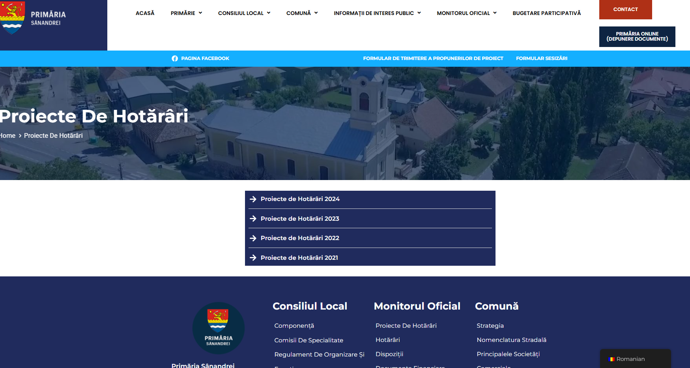This screenshot has width=690, height=368.
Task: Expand the Consiliul Local dropdown menu
Action: click(244, 13)
